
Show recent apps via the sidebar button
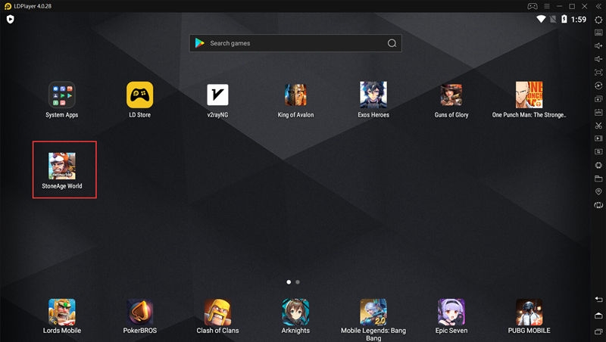click(598, 331)
